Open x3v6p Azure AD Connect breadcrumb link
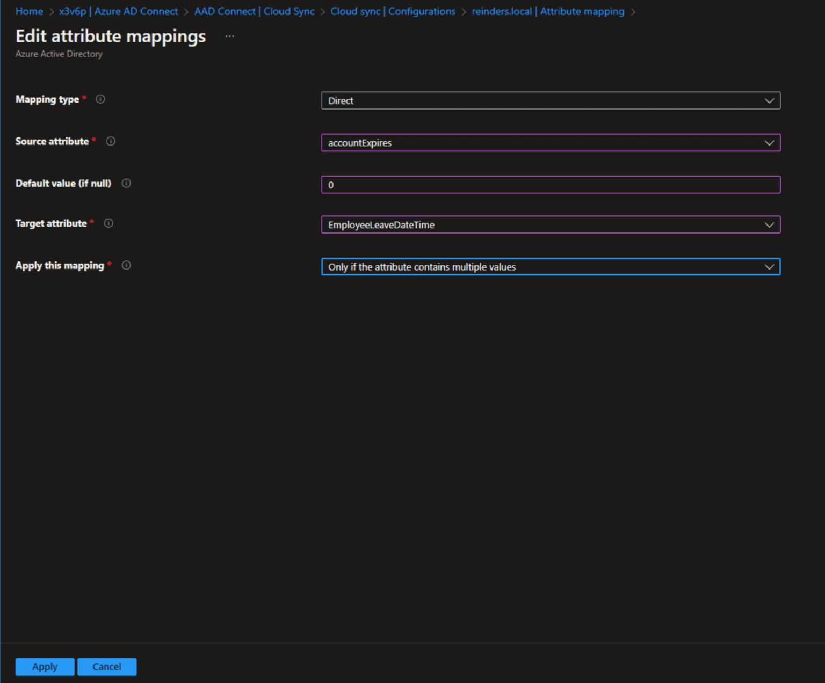 coord(118,11)
